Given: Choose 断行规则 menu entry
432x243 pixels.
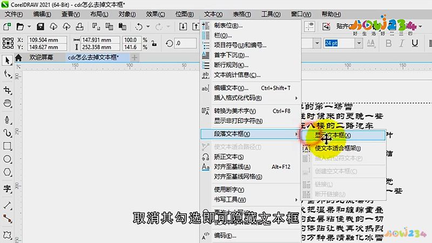Looking at the screenshot, I should pos(251,65).
